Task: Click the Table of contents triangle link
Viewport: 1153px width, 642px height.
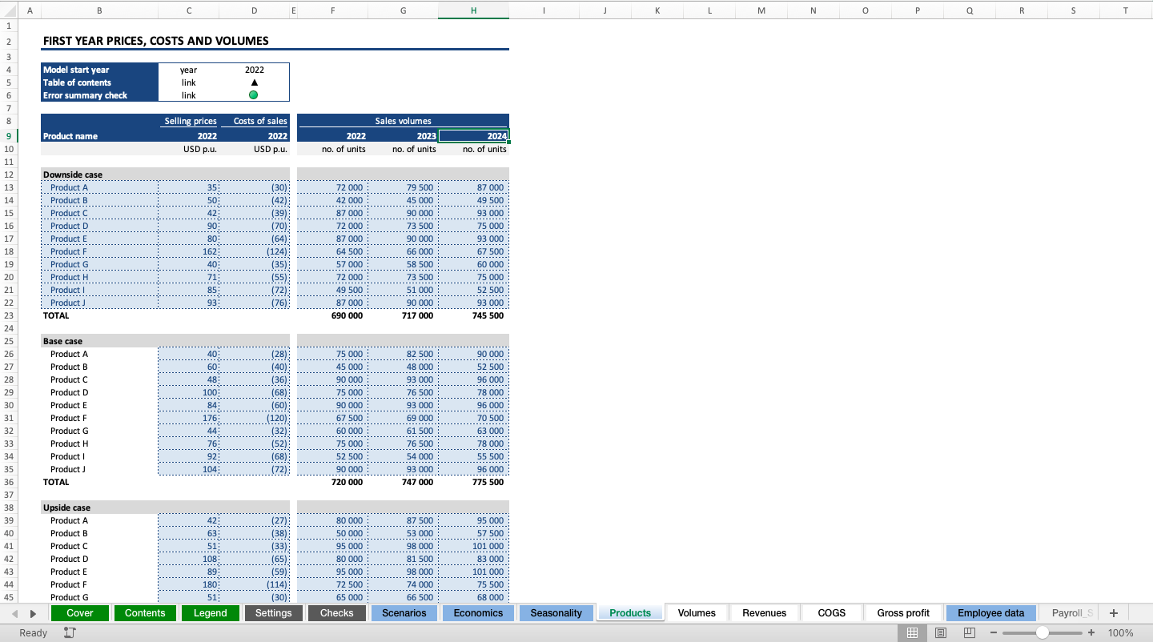Action: 254,82
